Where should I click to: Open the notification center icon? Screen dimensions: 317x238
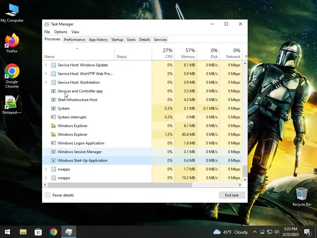tap(307, 232)
